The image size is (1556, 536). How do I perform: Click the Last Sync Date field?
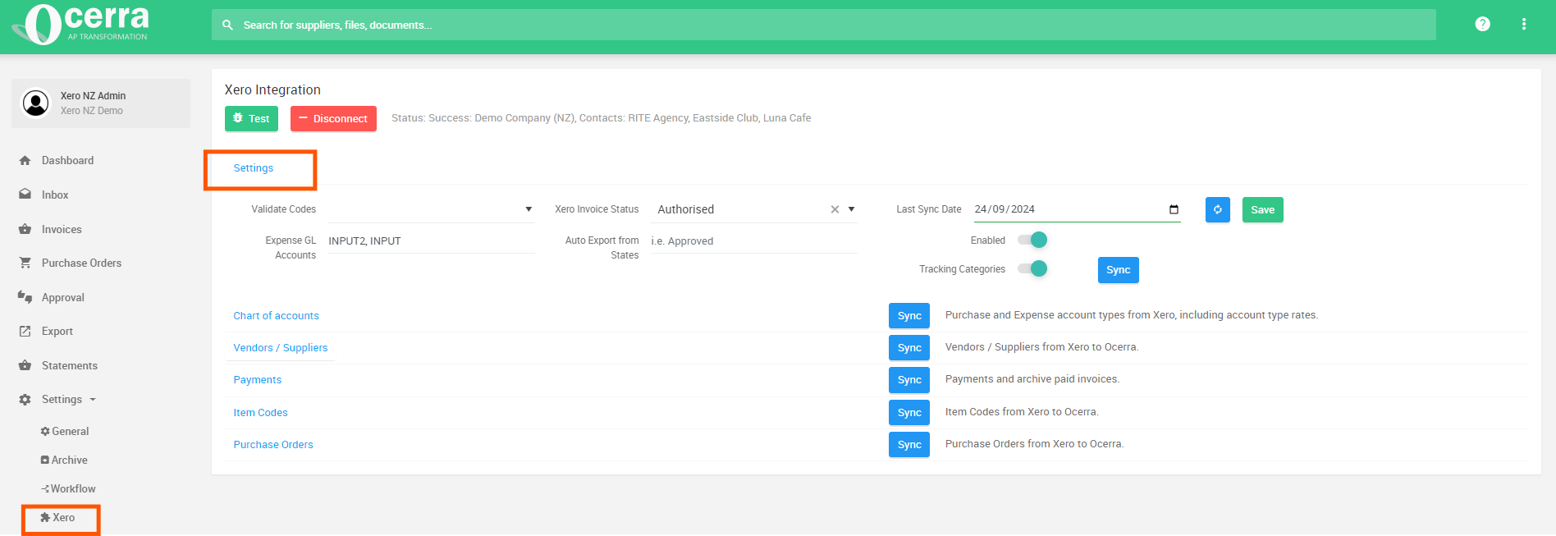(x=1077, y=209)
